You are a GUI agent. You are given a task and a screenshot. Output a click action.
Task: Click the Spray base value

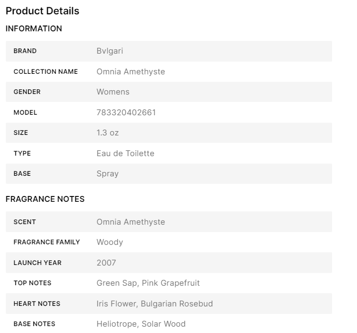(108, 174)
